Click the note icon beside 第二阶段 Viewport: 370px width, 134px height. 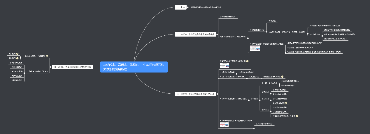coord(17,58)
